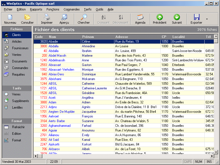Go to Précédent record
Screen dimensions: 220x165
160,17
